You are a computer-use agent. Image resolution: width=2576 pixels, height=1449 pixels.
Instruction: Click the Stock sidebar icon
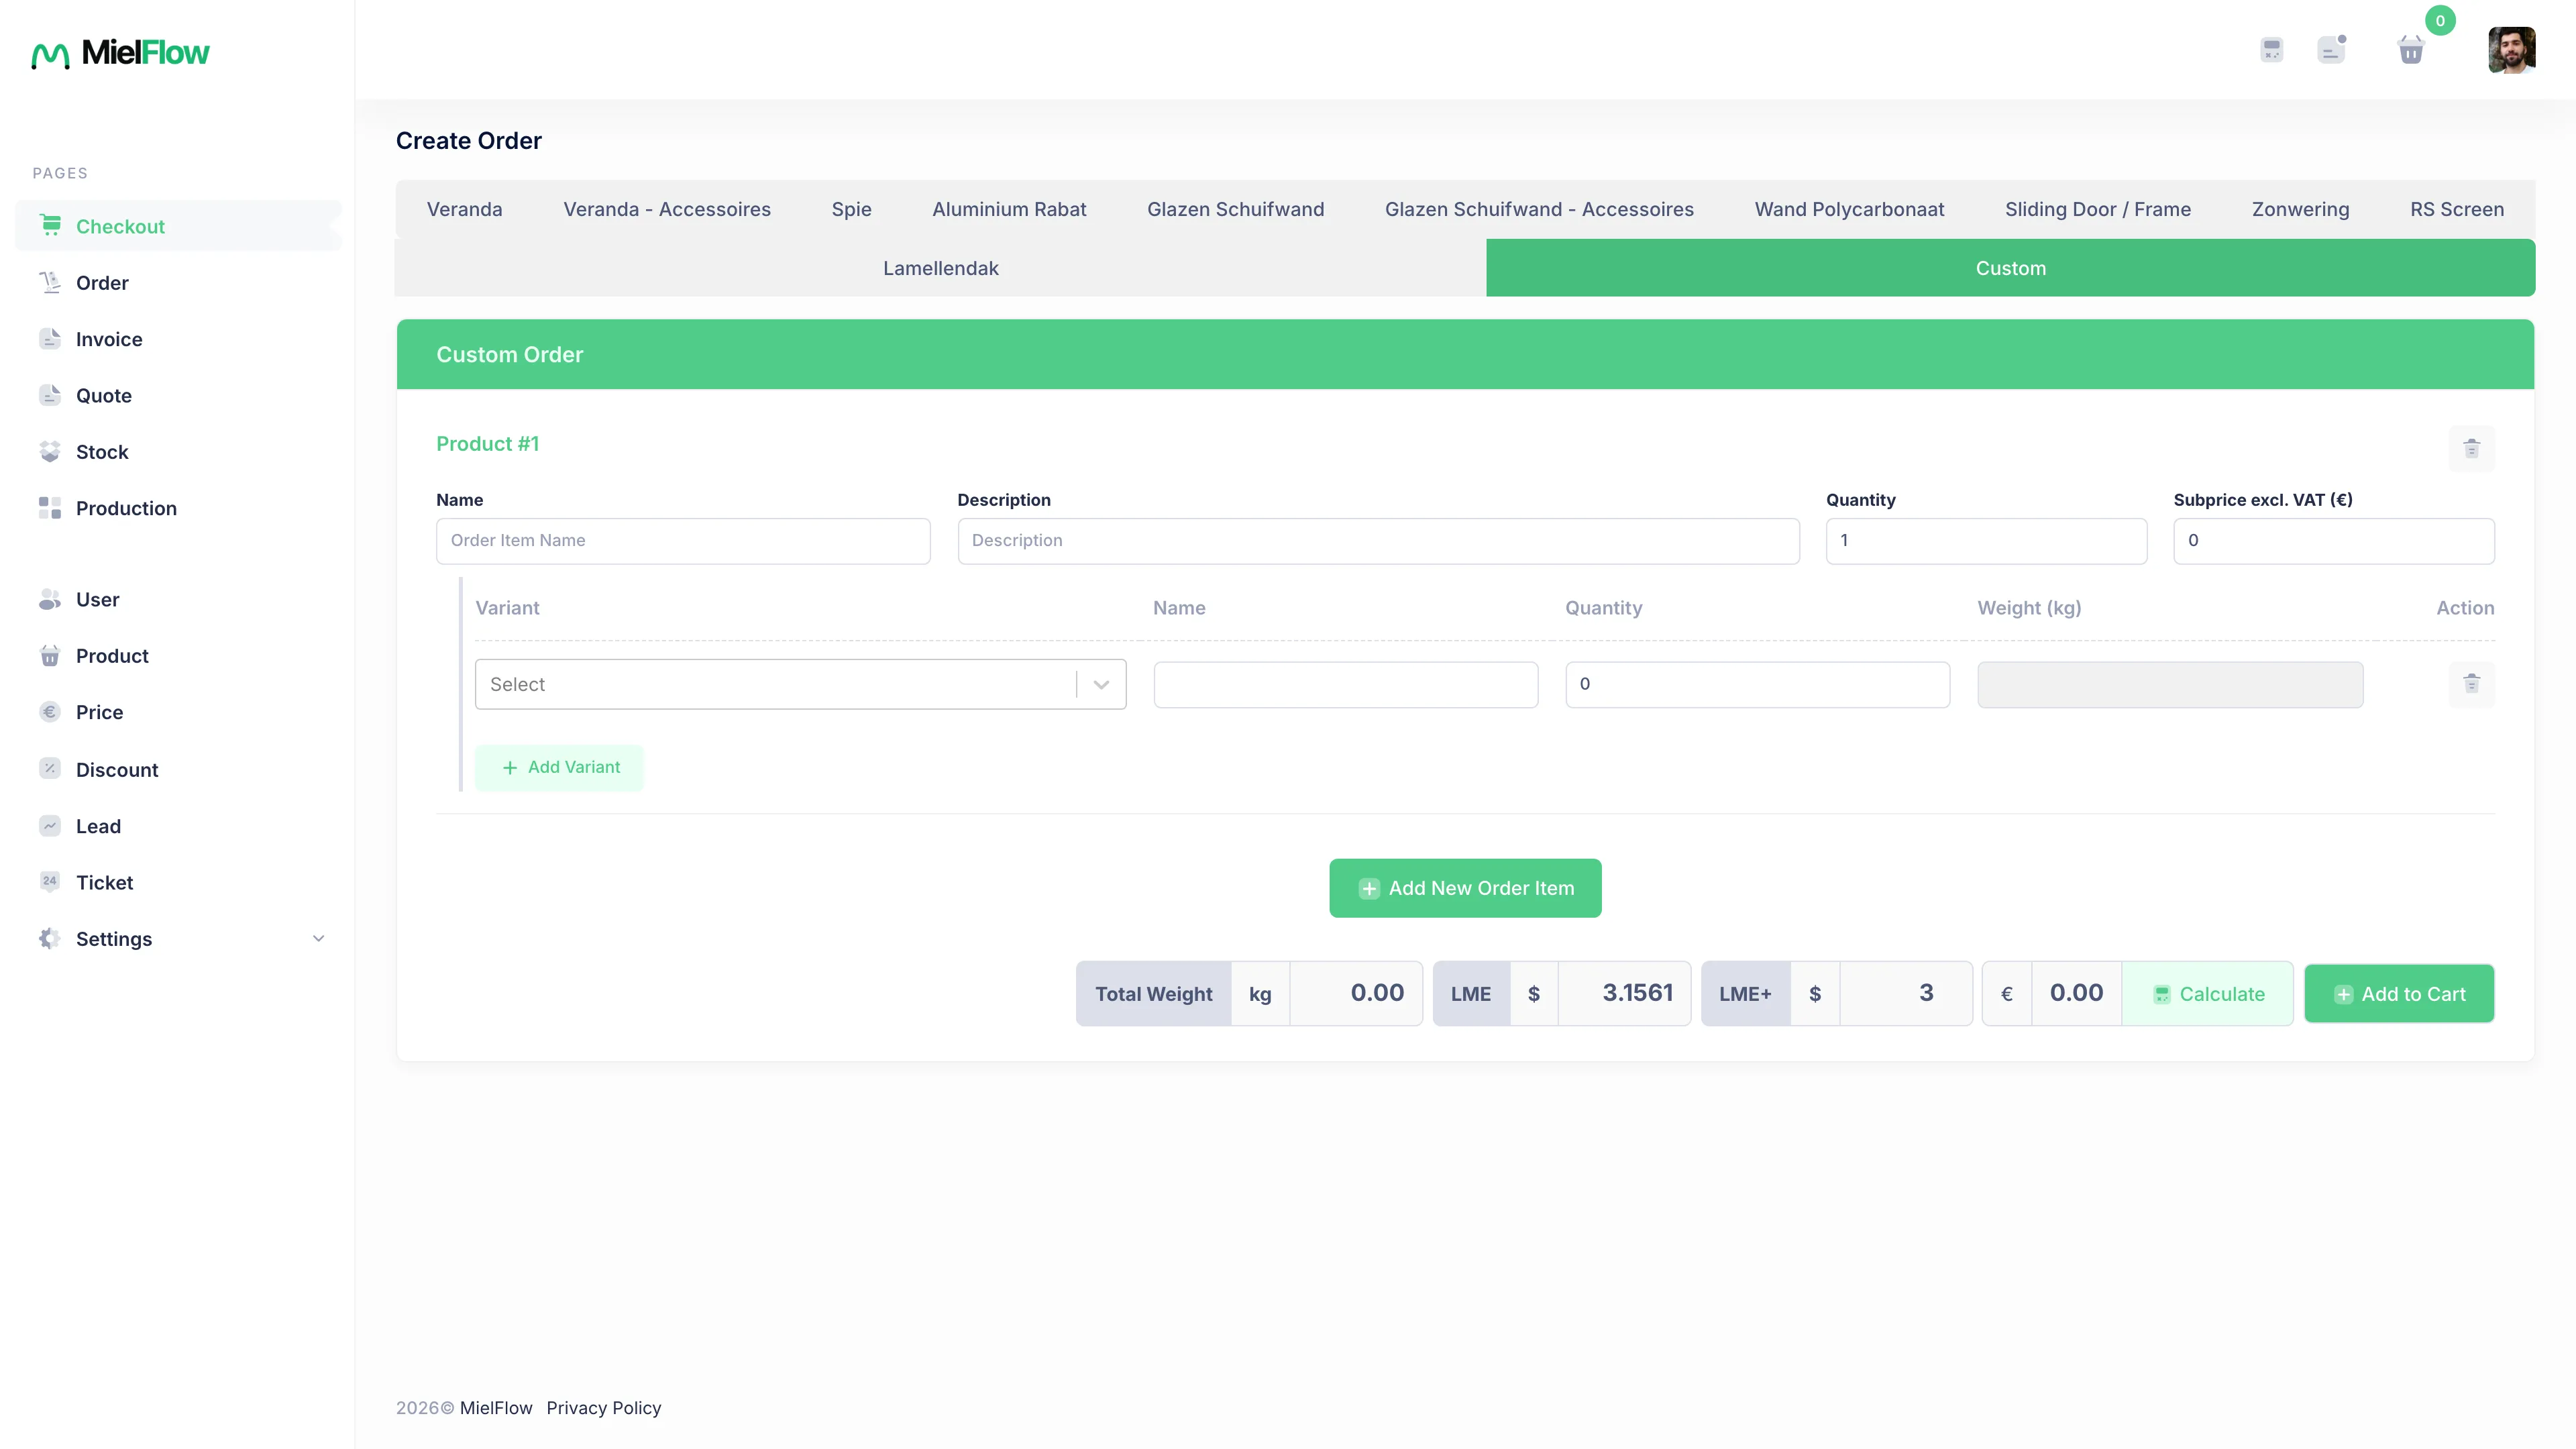point(50,452)
